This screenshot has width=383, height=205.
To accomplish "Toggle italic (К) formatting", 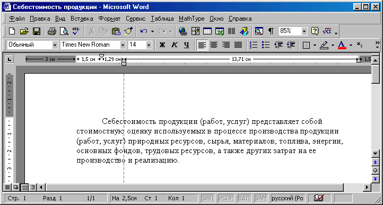I will (174, 45).
